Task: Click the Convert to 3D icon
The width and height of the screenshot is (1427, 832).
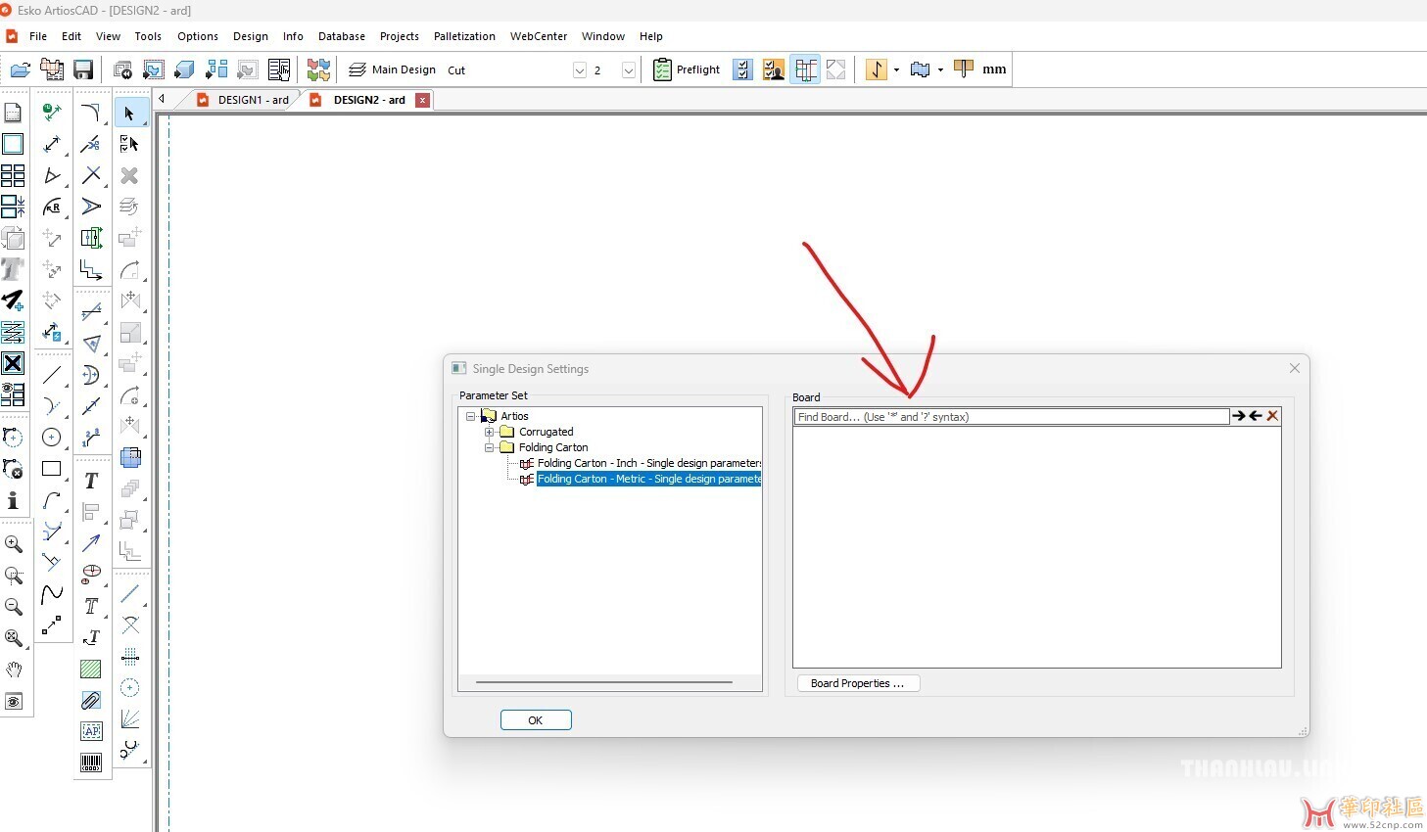Action: click(184, 69)
